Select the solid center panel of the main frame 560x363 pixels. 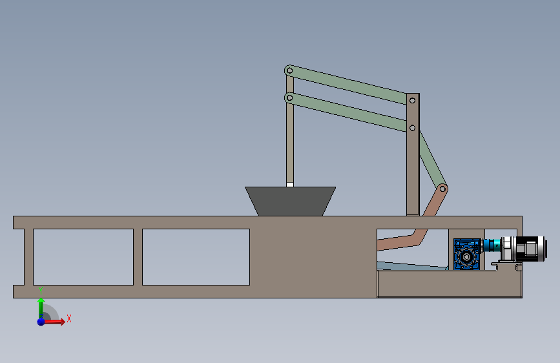click(313, 257)
